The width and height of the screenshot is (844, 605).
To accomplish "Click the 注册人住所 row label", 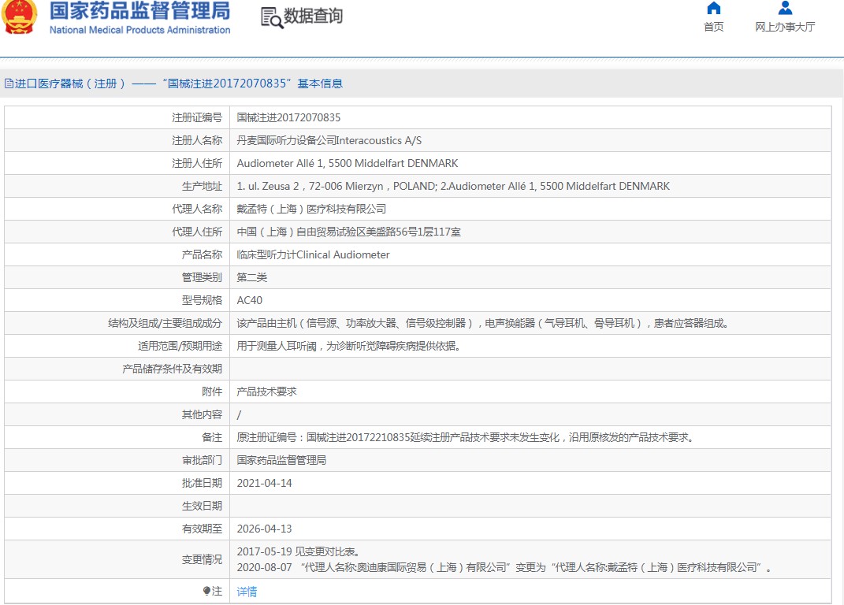I will click(x=197, y=163).
